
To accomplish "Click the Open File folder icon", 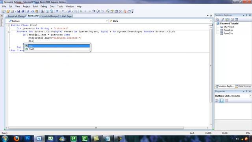I will (x=8, y=11).
